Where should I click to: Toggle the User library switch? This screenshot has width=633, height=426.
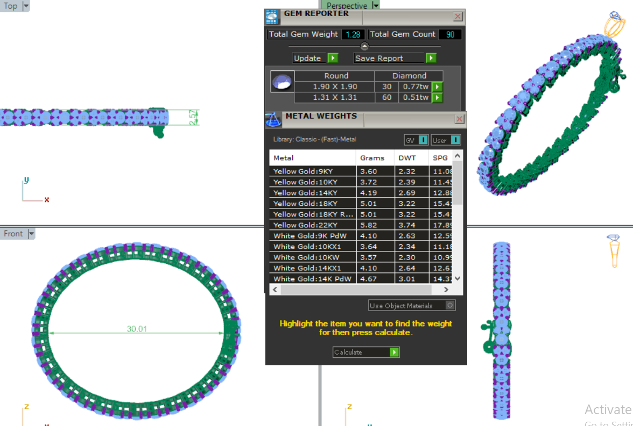point(455,140)
